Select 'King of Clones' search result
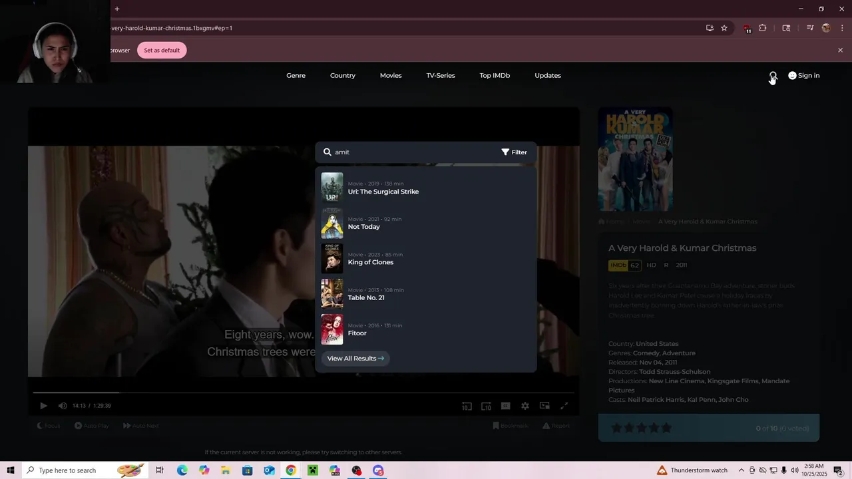This screenshot has width=852, height=479. [x=426, y=258]
